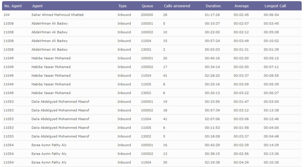Click the Type column header

click(122, 6)
